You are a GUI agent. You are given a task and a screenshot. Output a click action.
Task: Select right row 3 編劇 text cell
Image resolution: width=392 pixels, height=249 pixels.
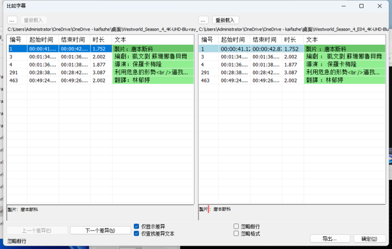[345, 56]
